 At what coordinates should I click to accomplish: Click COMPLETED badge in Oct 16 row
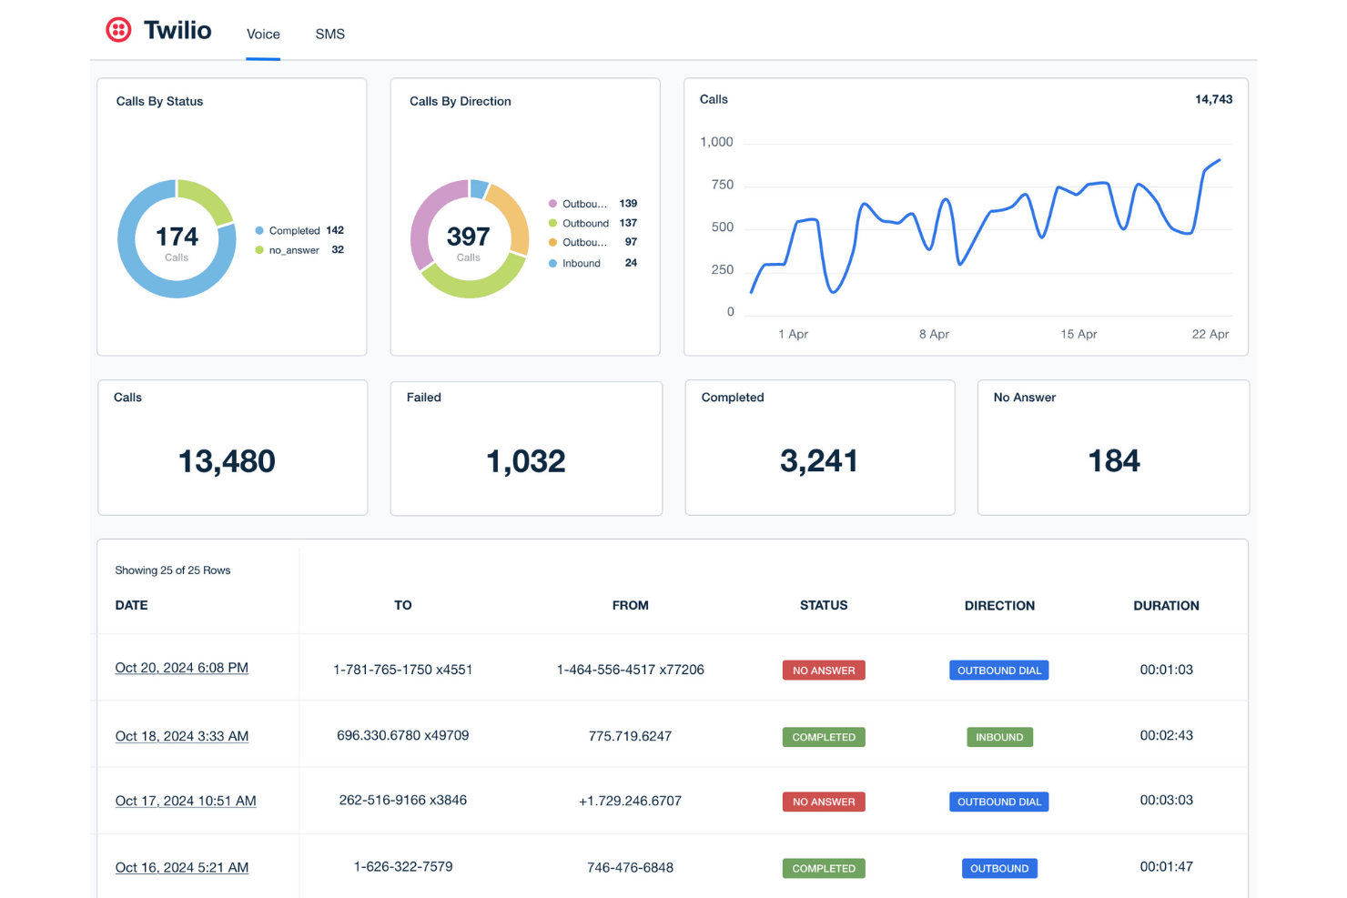824,868
